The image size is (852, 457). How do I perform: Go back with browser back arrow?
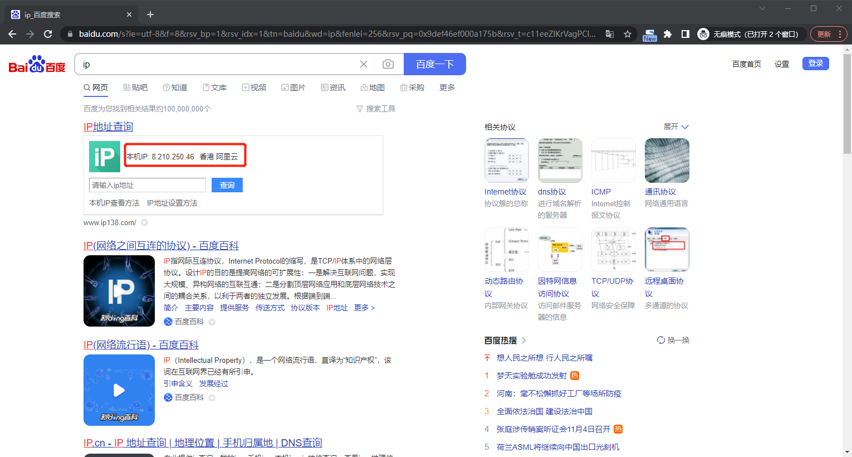tap(12, 34)
